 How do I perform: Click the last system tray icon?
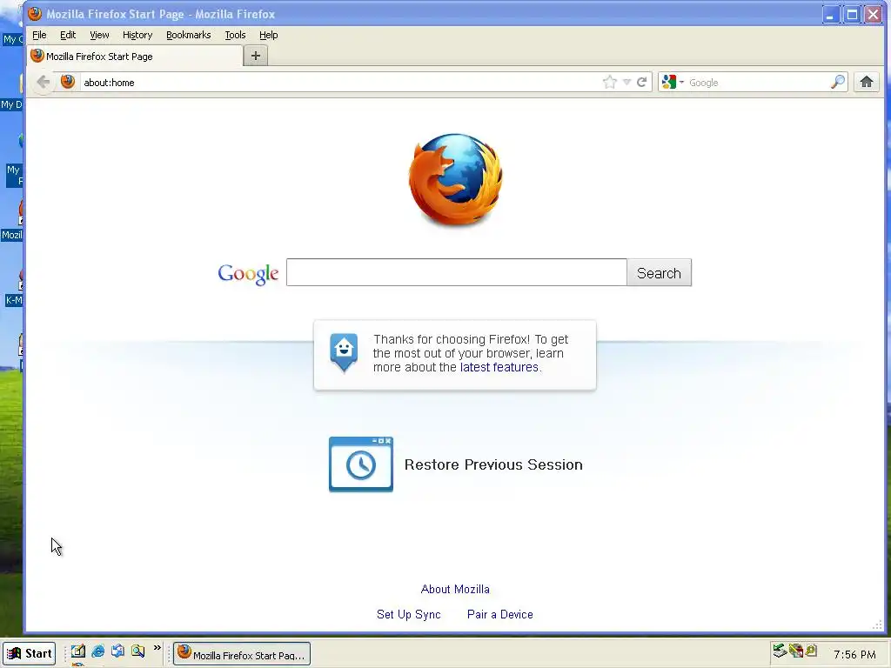[811, 650]
